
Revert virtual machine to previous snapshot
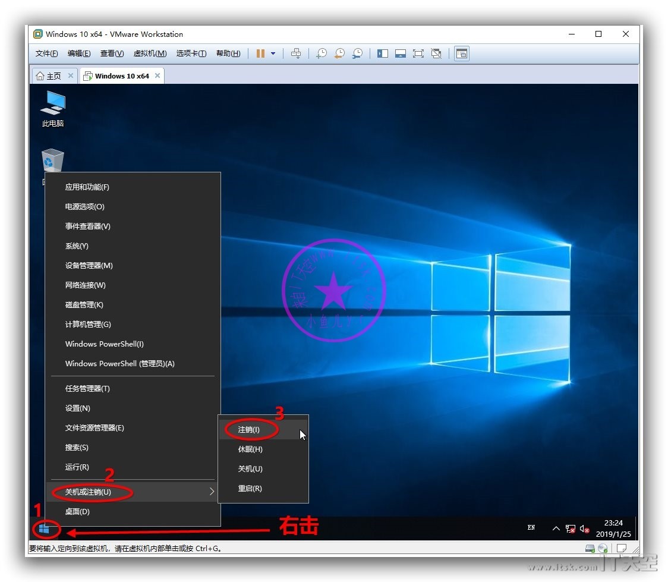click(x=339, y=54)
